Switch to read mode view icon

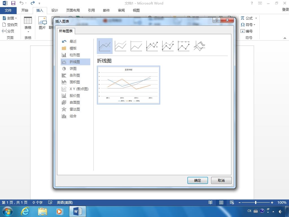click(210, 202)
